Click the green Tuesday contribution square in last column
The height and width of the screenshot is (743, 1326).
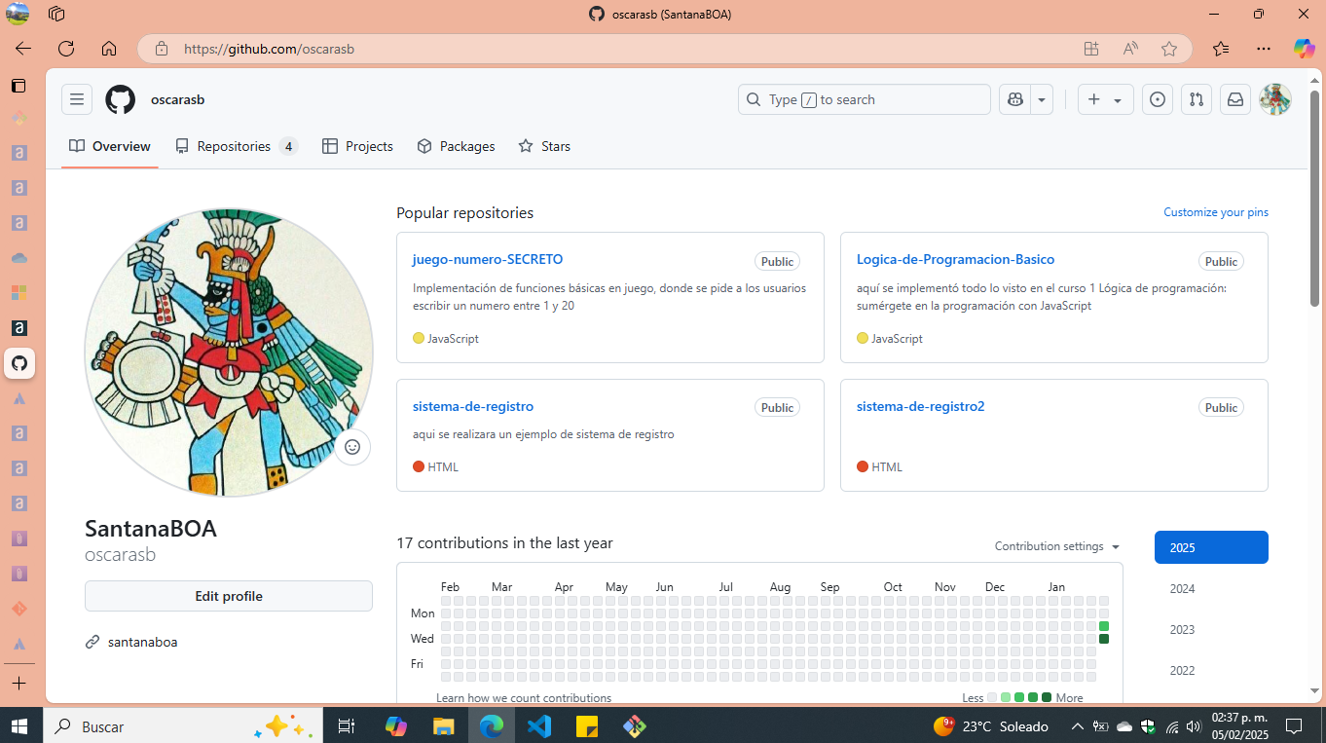pos(1104,626)
